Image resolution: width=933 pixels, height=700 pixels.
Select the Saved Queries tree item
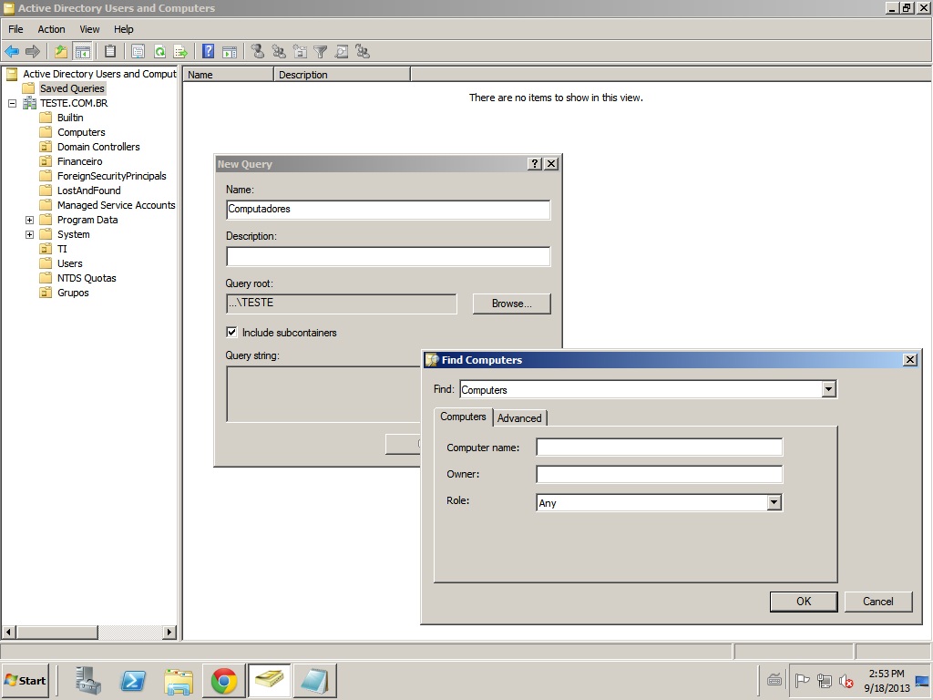pos(72,88)
